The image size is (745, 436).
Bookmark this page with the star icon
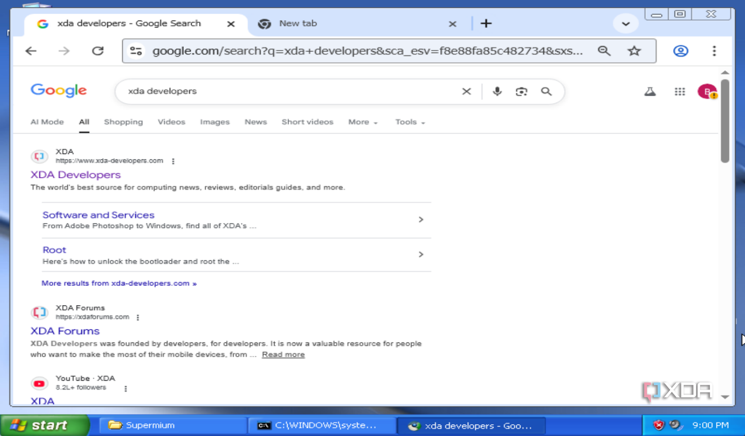point(634,51)
